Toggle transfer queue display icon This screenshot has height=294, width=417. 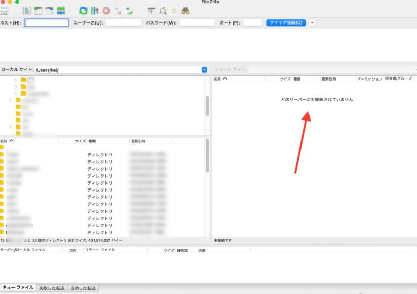[60, 11]
